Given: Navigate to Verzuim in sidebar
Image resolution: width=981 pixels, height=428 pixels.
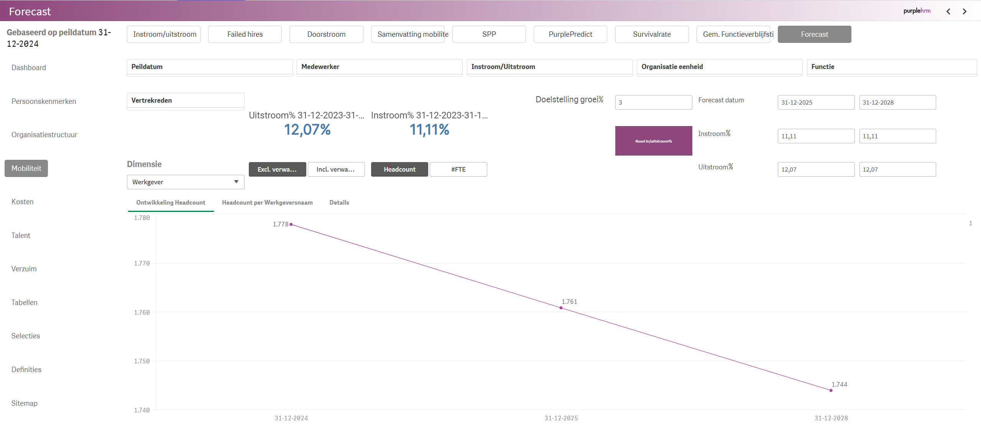Looking at the screenshot, I should tap(24, 269).
